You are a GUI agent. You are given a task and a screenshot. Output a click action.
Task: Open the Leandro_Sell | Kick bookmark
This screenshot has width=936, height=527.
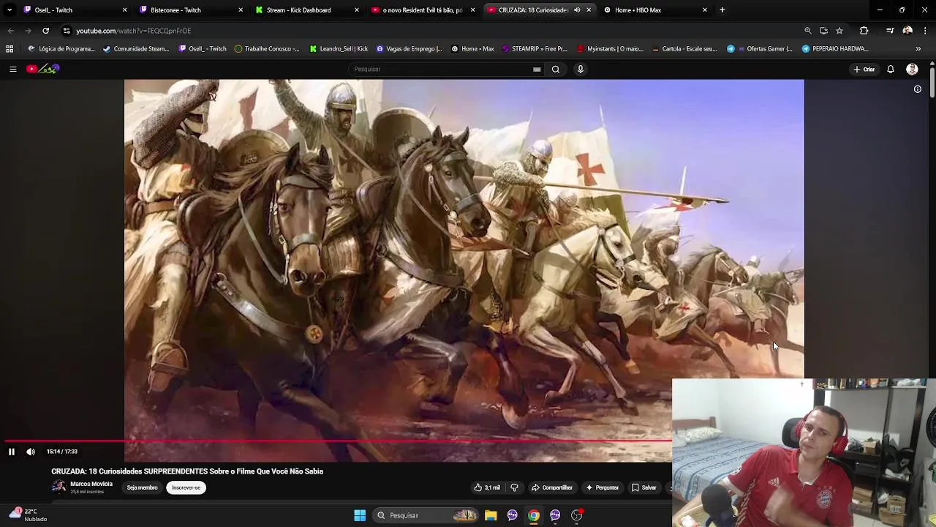[x=339, y=49]
